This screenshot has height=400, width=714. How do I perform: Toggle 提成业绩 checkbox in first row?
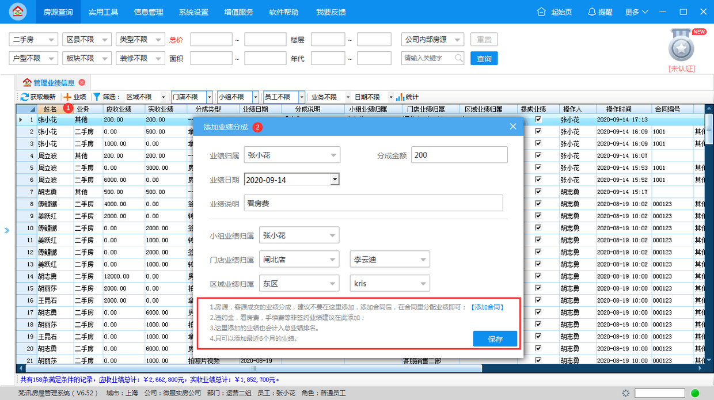[538, 120]
